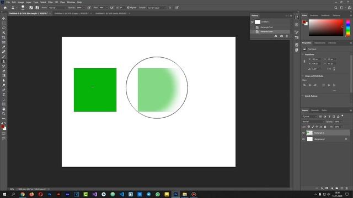
Task: Open the Image menu
Action: pos(21,2)
